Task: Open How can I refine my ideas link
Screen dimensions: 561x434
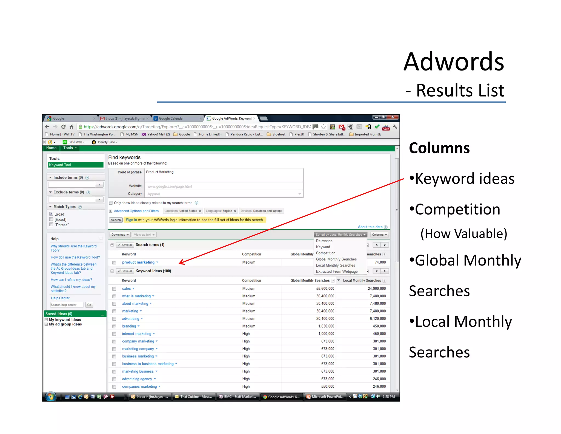Action: (x=71, y=280)
